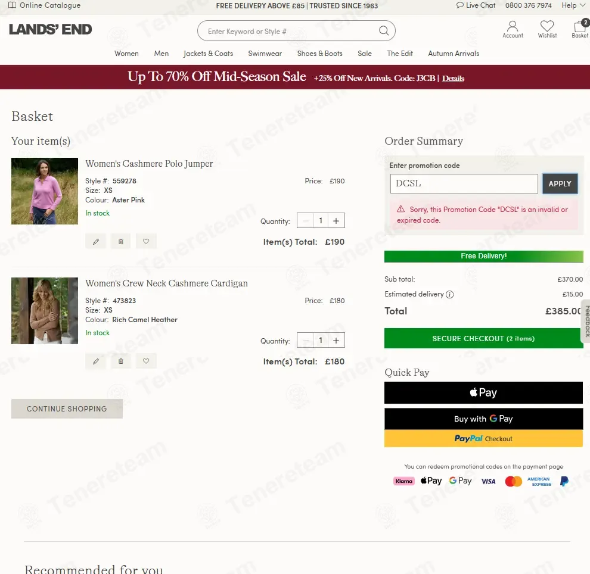Image resolution: width=590 pixels, height=574 pixels.
Task: Click the Secure Checkout button
Action: (483, 338)
